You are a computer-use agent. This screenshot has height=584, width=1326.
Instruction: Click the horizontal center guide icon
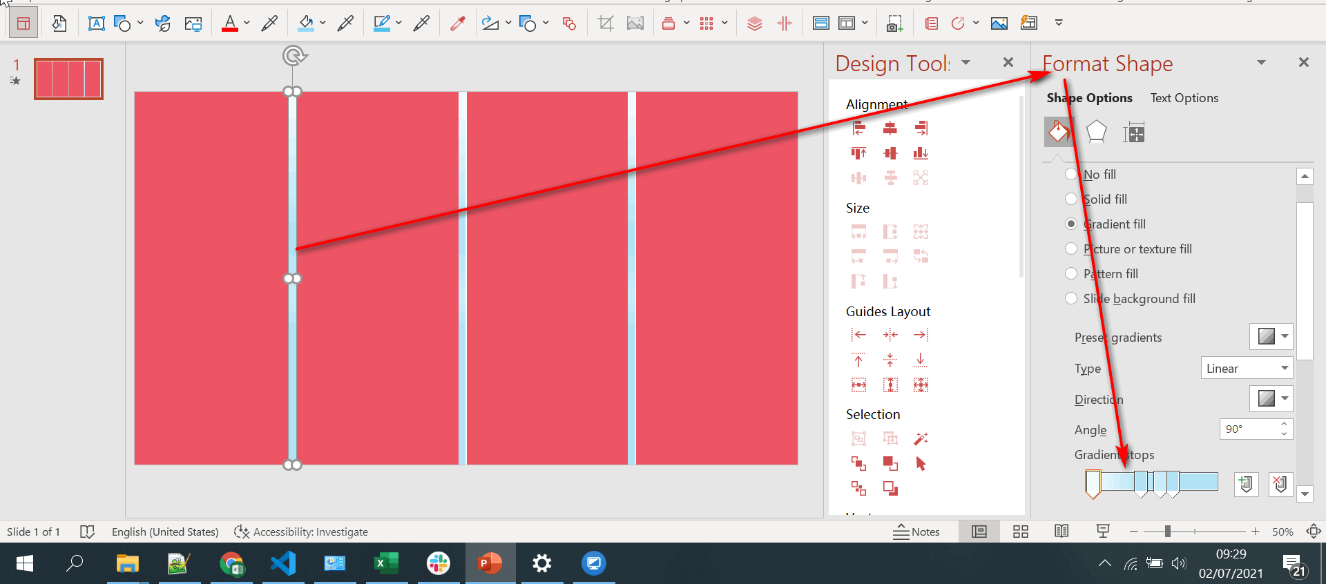890,335
